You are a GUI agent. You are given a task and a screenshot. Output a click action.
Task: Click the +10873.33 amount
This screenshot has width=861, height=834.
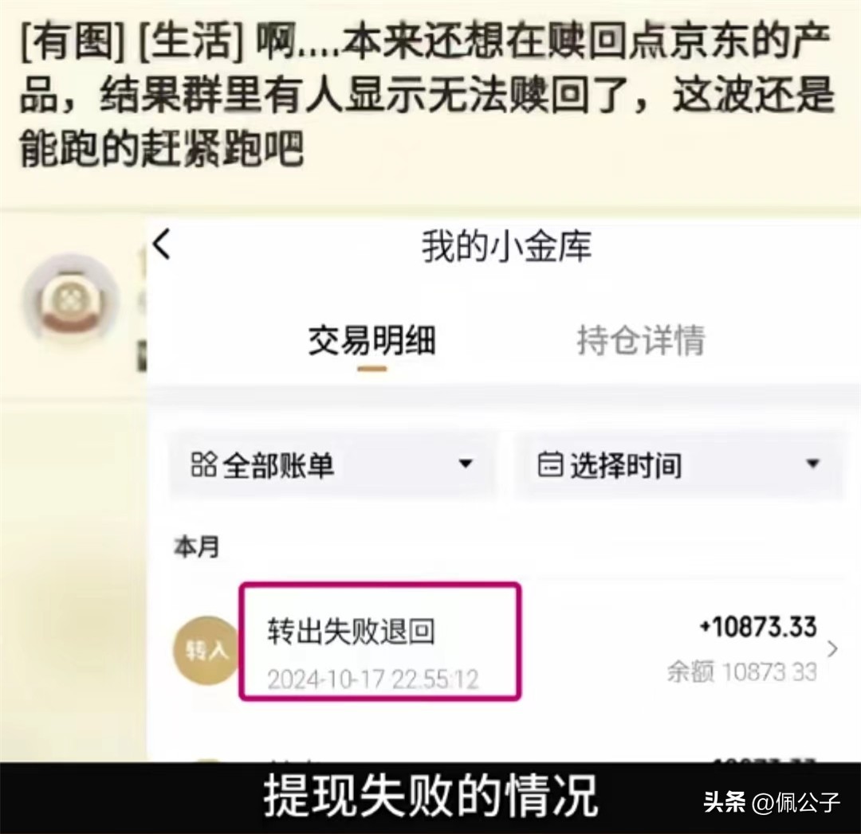(x=758, y=627)
